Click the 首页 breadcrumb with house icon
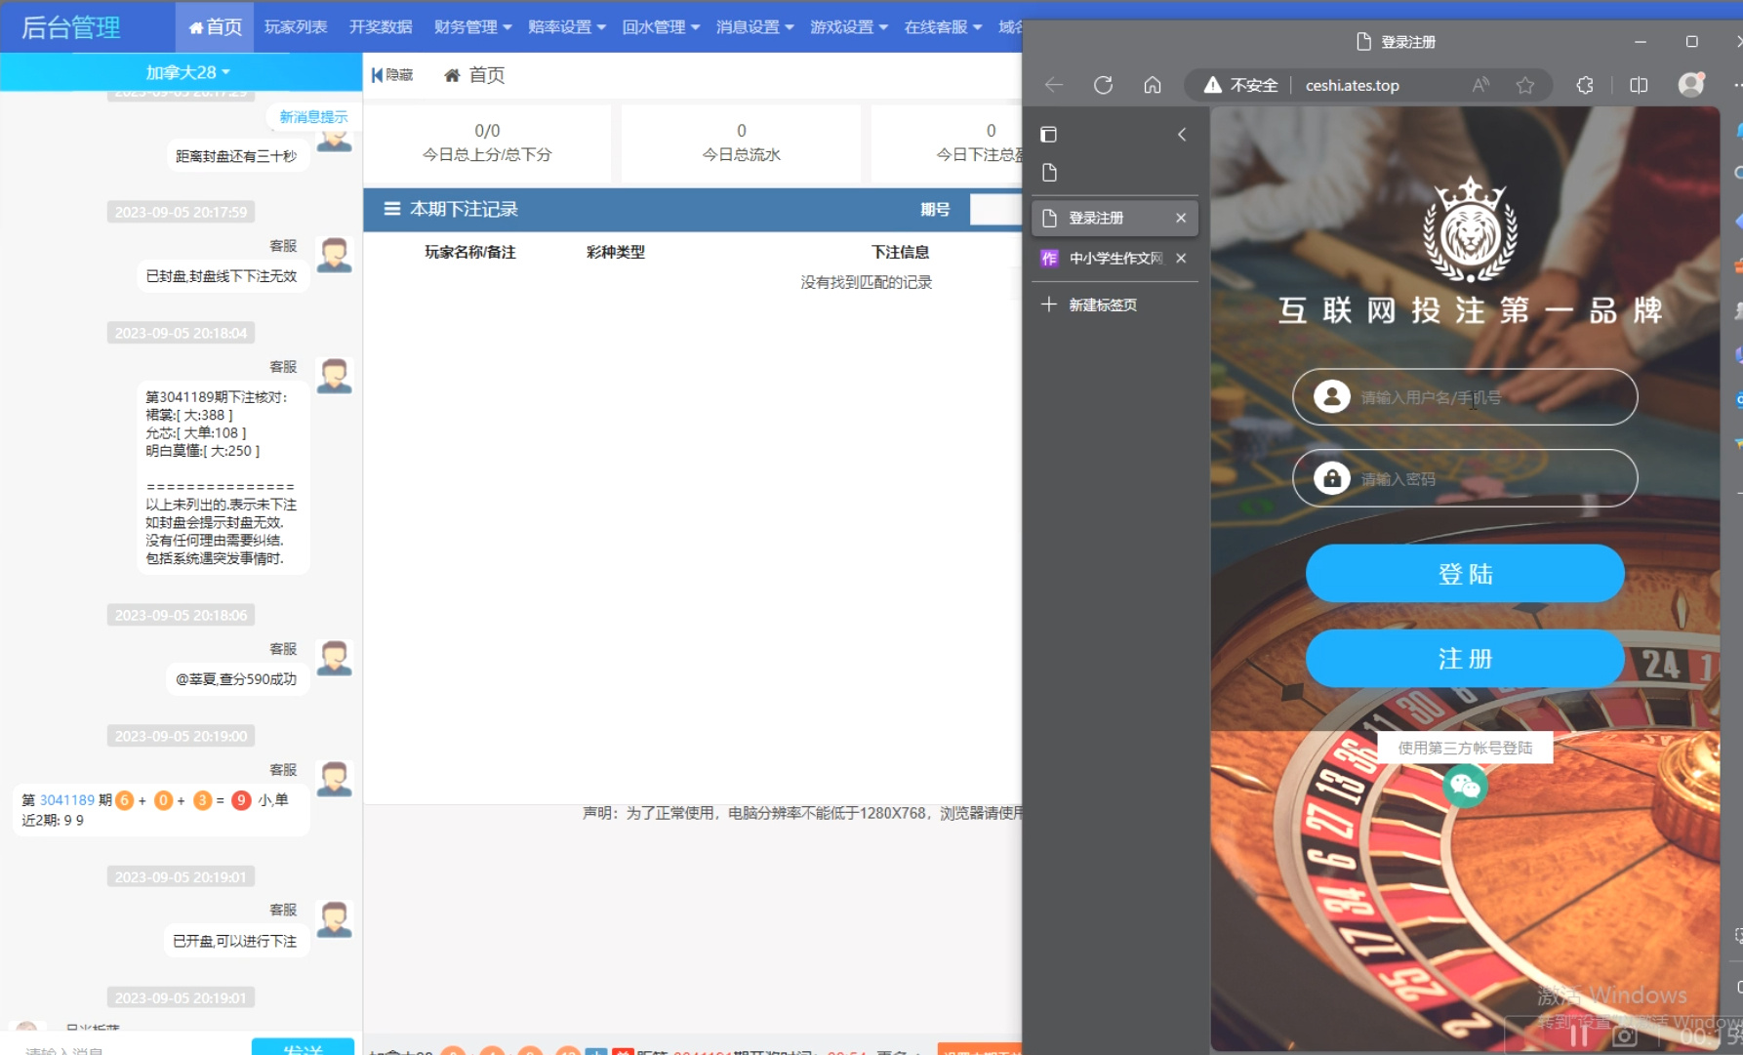 474,75
